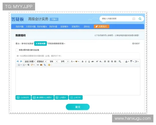The height and width of the screenshot is (125, 156).
Task: Focus the keyword search field
Action: coord(116,19)
